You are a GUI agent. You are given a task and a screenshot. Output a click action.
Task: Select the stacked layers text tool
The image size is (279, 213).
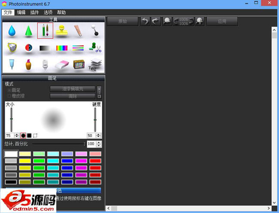(x=95, y=64)
